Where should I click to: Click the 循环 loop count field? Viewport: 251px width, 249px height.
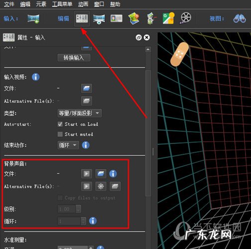tap(69, 221)
